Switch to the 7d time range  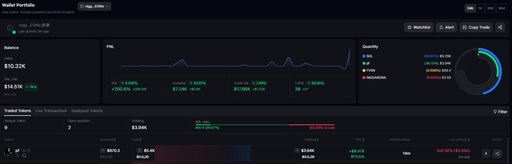point(480,8)
